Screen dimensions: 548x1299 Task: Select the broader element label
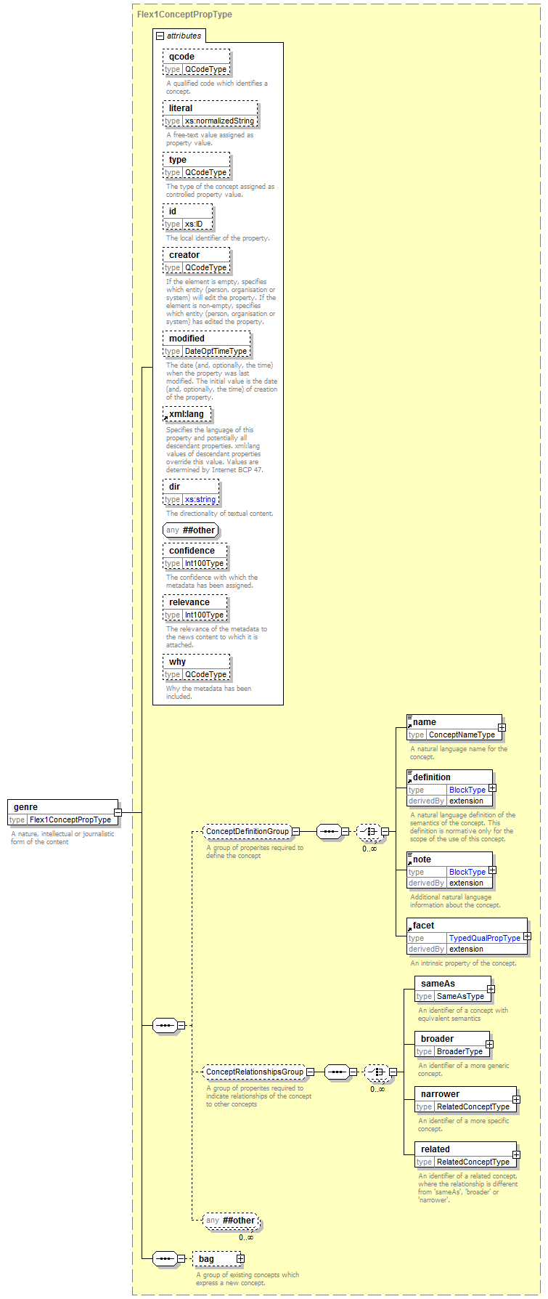(437, 1039)
